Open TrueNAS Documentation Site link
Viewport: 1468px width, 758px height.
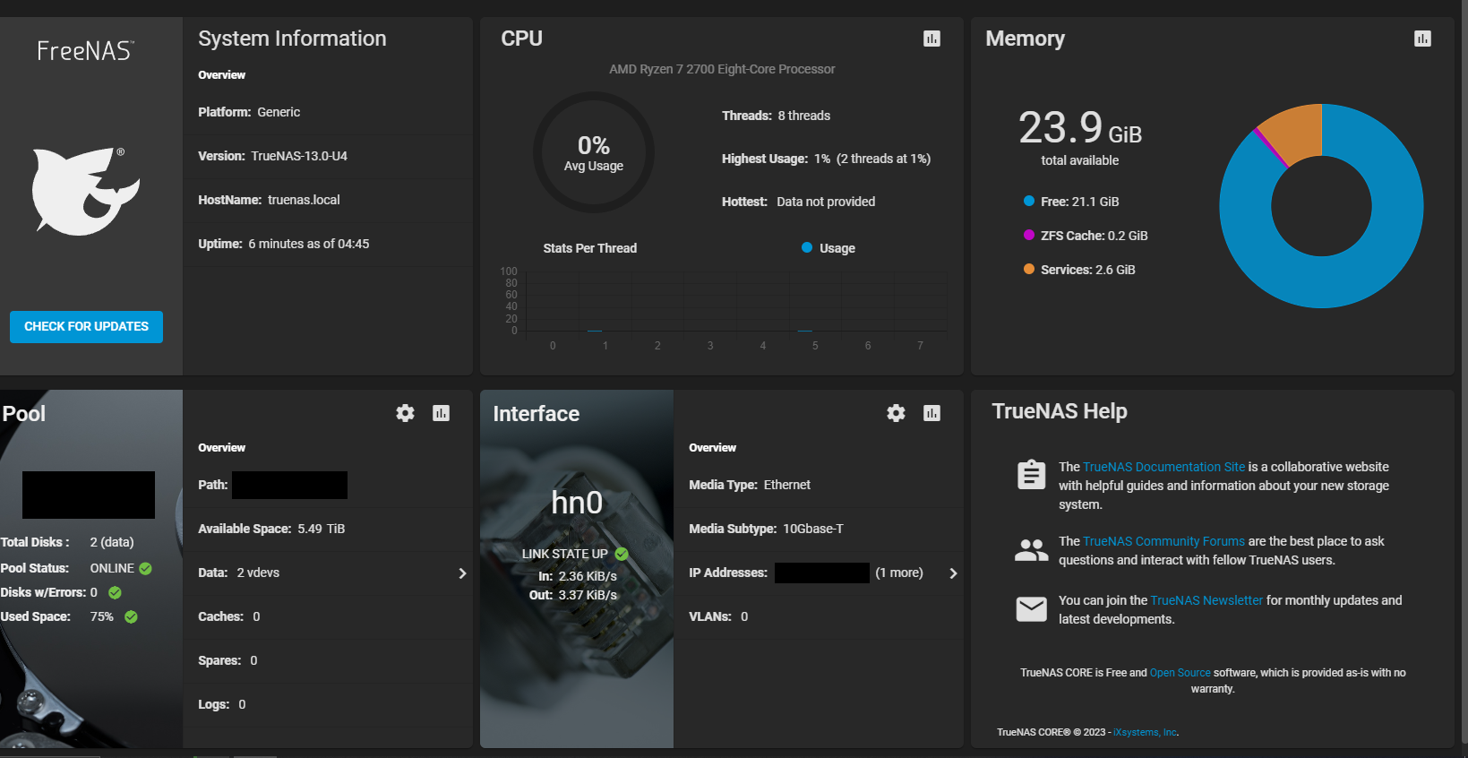pyautogui.click(x=1163, y=467)
